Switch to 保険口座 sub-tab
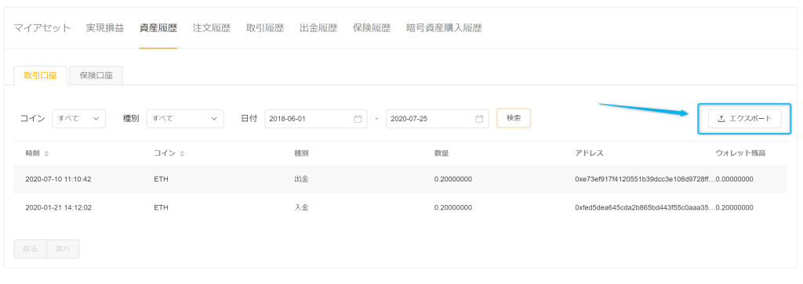803x284 pixels. (x=96, y=76)
